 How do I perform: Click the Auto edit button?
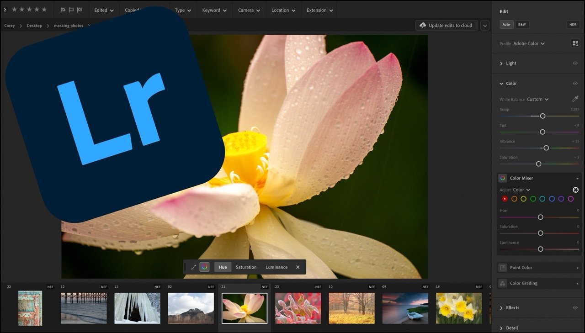(506, 25)
